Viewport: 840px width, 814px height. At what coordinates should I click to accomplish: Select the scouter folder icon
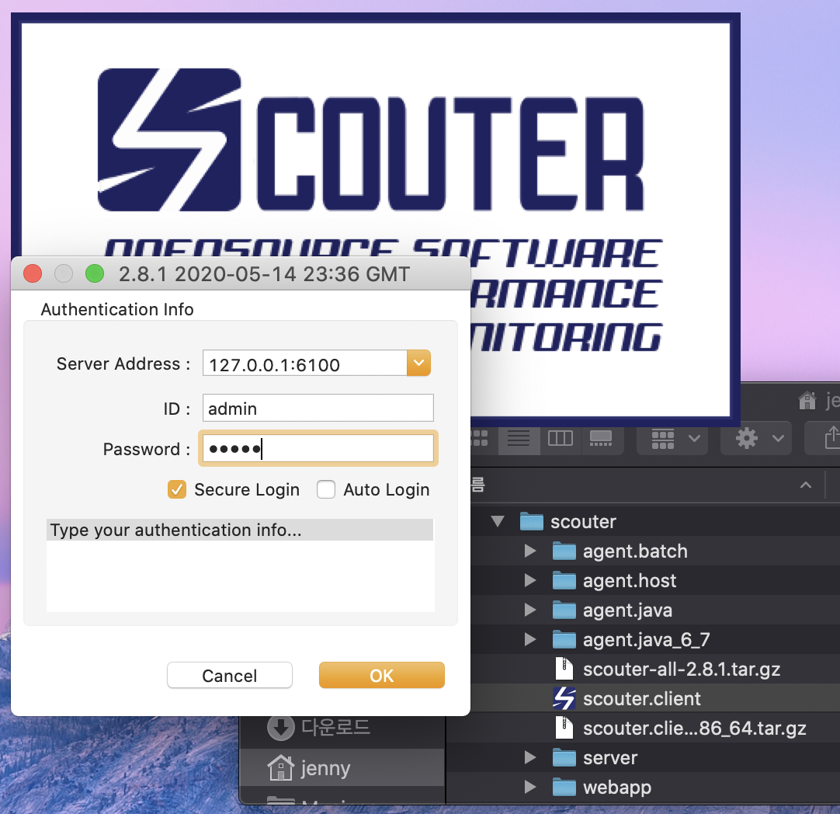(x=532, y=521)
